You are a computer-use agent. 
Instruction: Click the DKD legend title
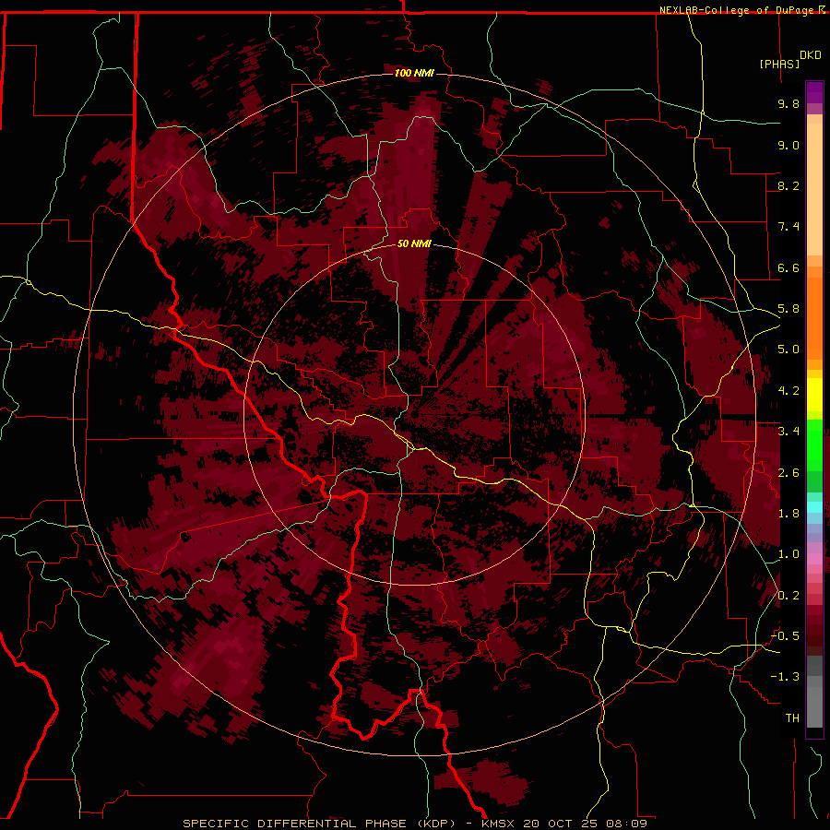[811, 55]
